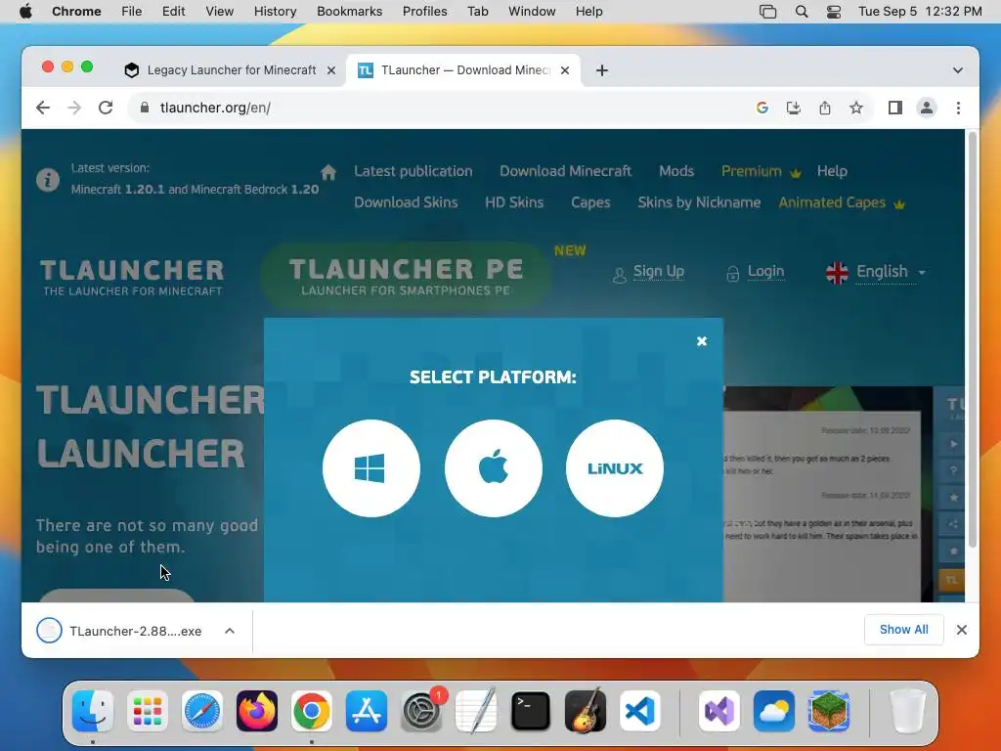Open Chrome three-dot menu
The image size is (1001, 751).
(x=958, y=108)
